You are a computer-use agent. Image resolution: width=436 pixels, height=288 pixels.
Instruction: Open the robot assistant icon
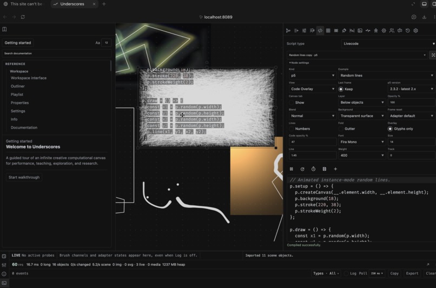[x=400, y=31]
